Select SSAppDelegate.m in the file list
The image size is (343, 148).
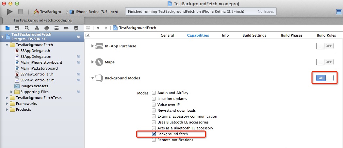(x=35, y=57)
